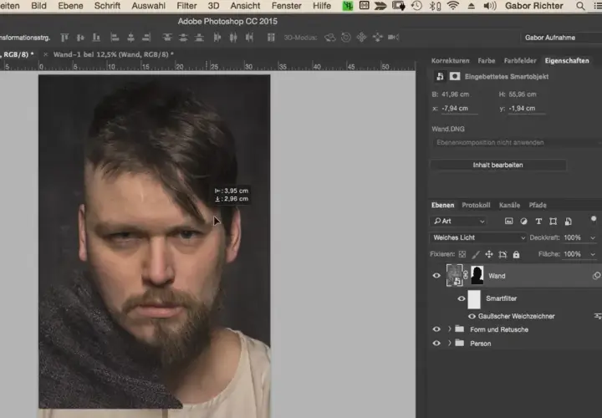
Task: Click the Inhalt bearbeiten button
Action: (497, 165)
